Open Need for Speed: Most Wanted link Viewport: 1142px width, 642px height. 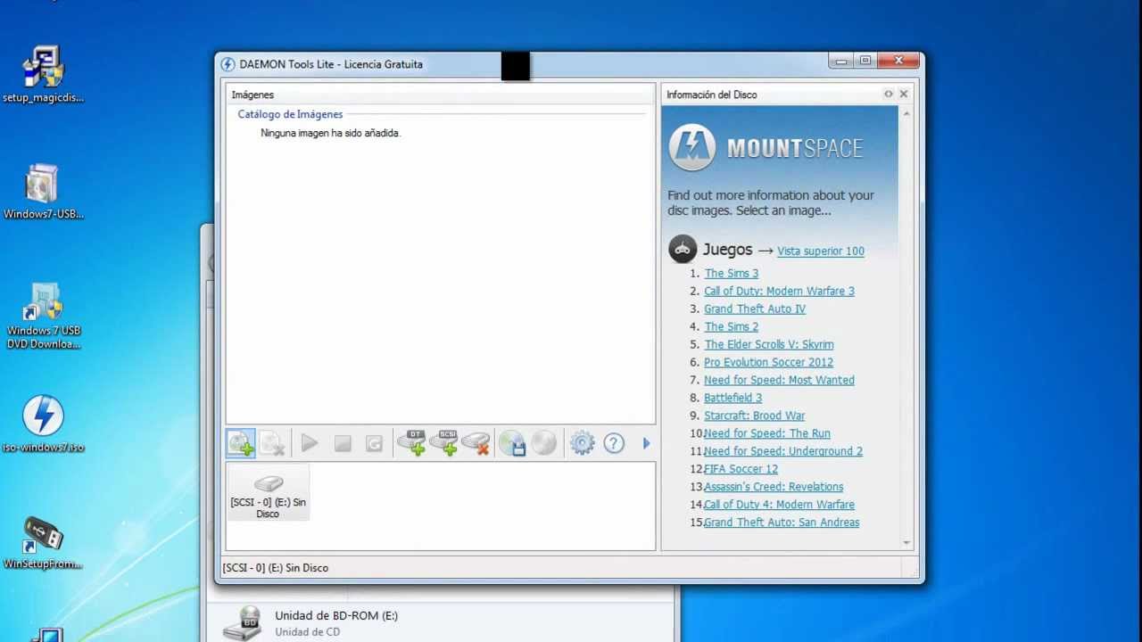(779, 381)
